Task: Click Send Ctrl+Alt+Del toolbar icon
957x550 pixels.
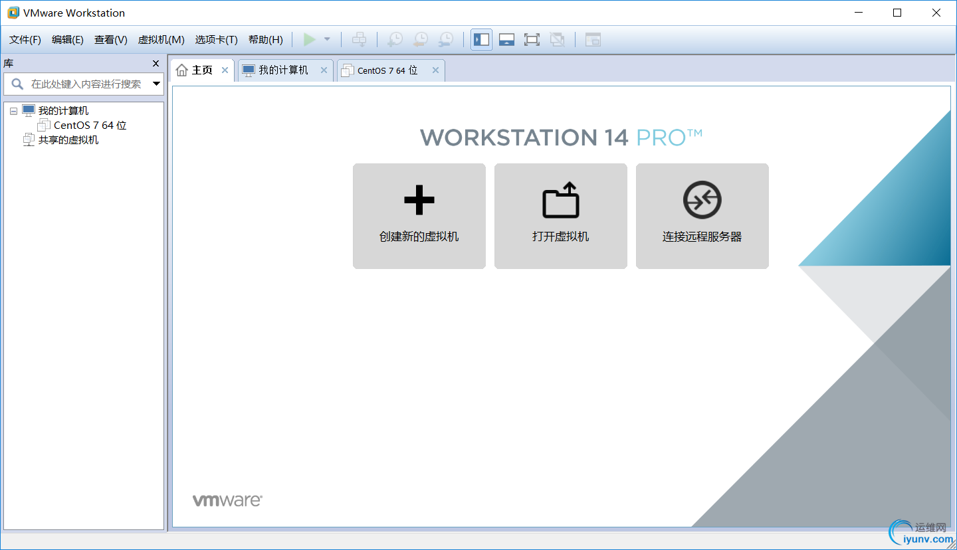Action: click(359, 40)
